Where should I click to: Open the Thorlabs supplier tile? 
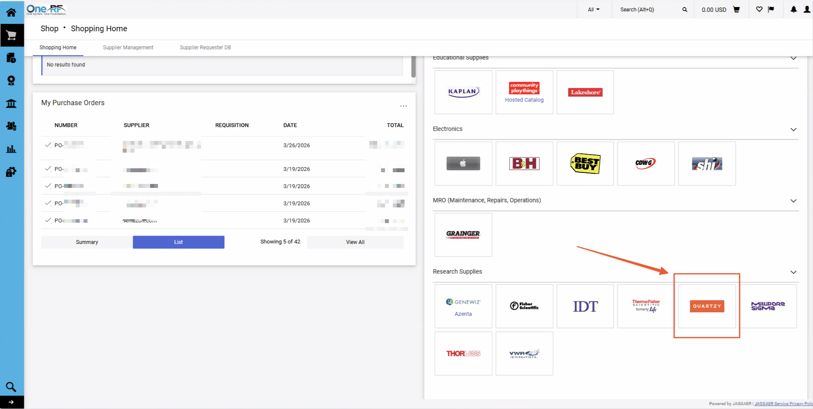[463, 353]
